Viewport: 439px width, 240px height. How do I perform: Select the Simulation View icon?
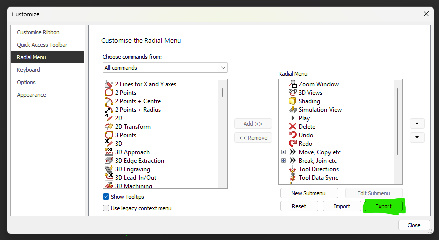coord(293,110)
